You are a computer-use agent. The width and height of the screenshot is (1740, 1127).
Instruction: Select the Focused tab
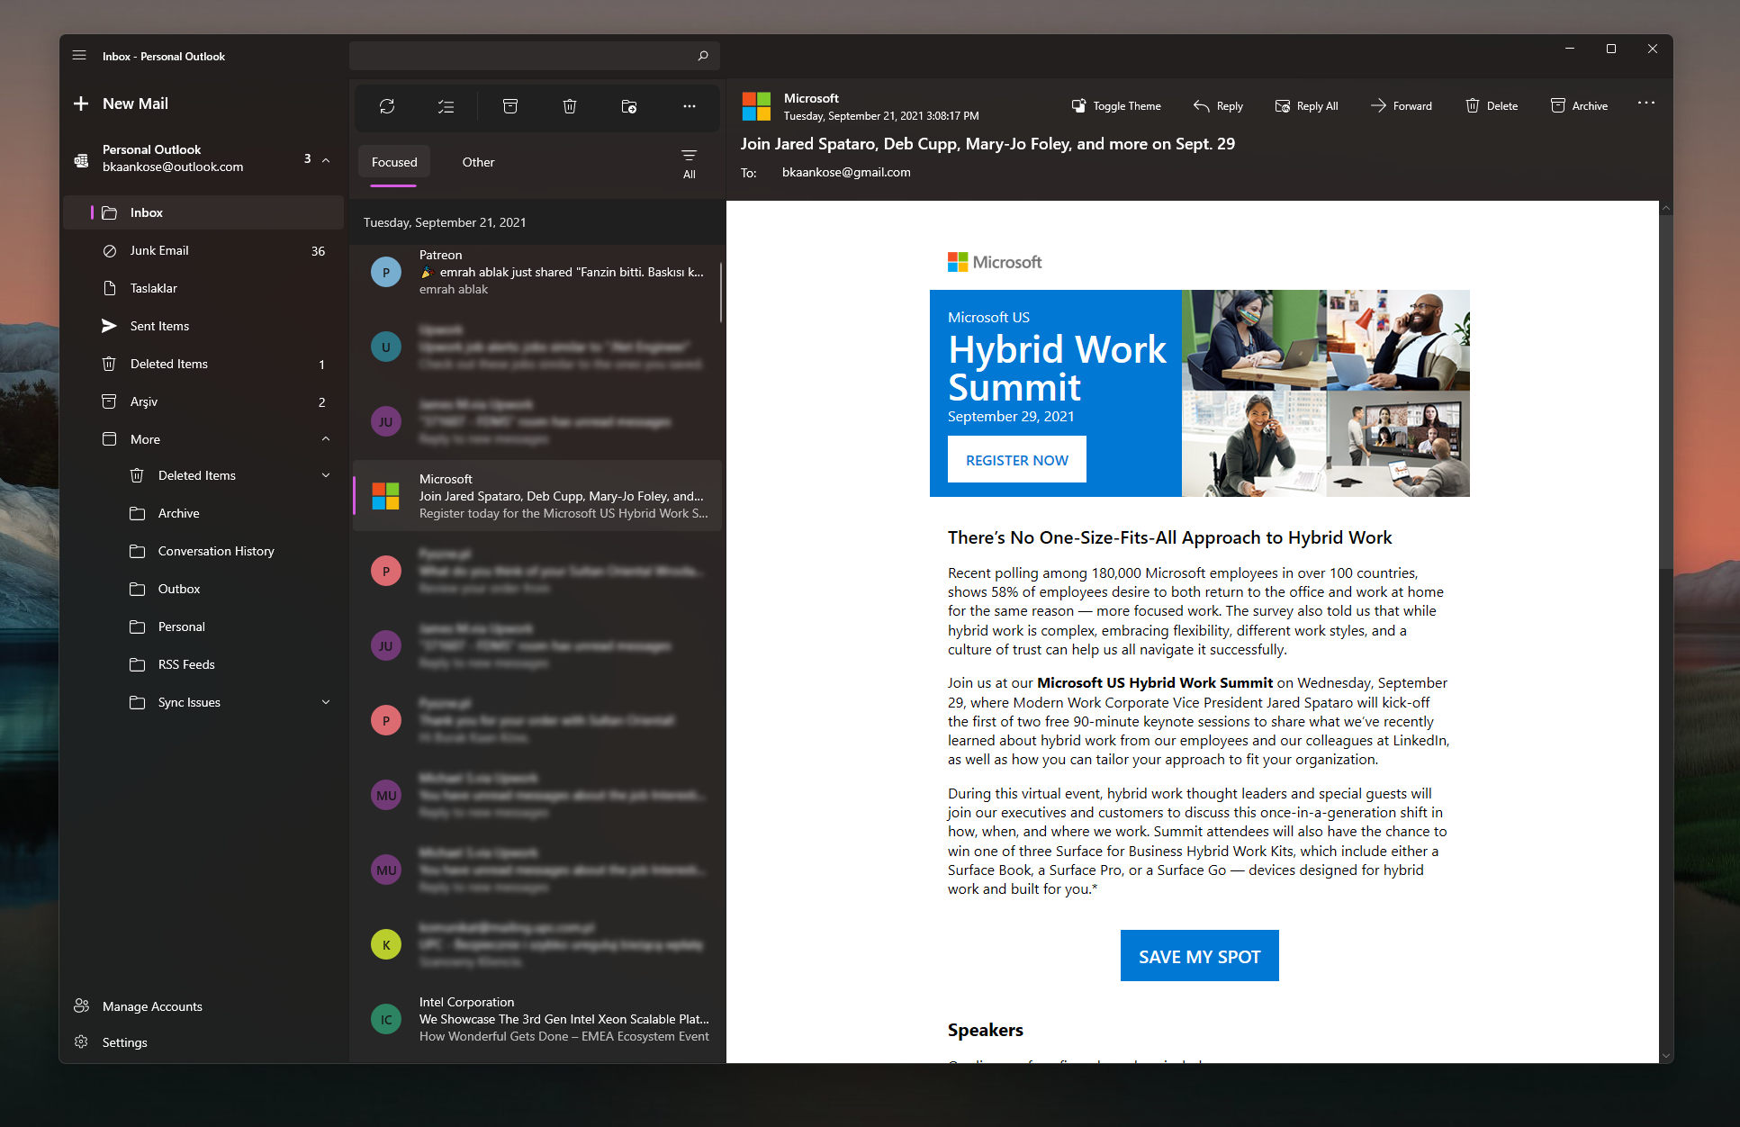394,162
